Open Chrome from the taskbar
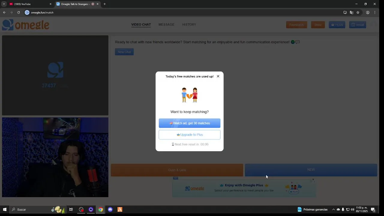The width and height of the screenshot is (384, 216). pos(100,210)
